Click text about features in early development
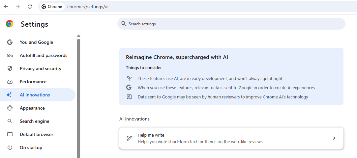 point(210,78)
